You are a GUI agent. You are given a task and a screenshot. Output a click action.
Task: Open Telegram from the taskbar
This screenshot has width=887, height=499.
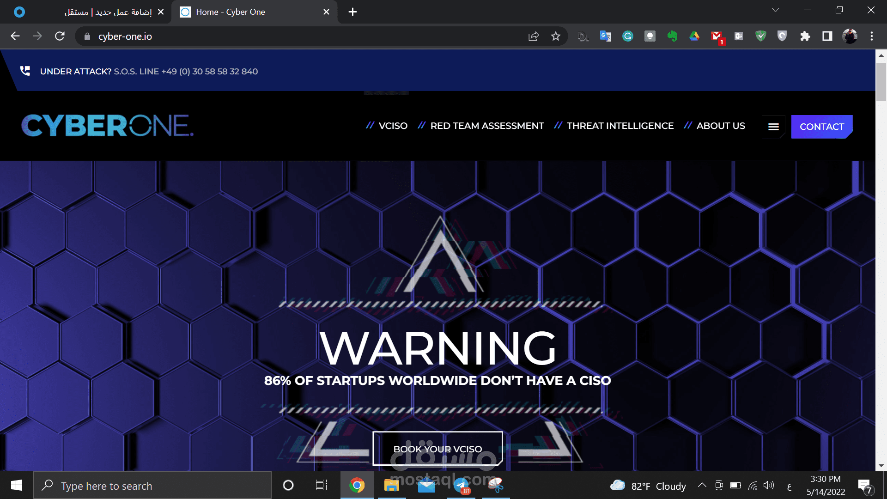coord(461,485)
